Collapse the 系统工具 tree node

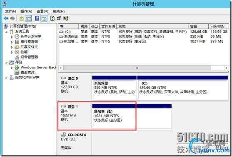[x=6, y=31]
